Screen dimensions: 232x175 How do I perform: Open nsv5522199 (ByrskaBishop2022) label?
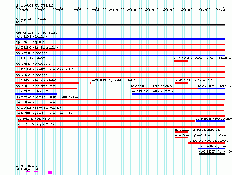point(198,130)
